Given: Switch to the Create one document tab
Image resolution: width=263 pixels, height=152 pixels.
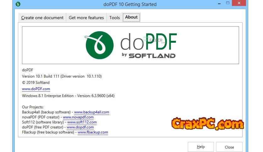Looking at the screenshot, I should tap(42, 18).
